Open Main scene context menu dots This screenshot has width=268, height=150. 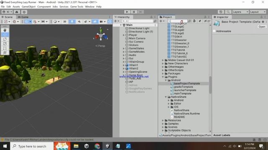[x=155, y=25]
